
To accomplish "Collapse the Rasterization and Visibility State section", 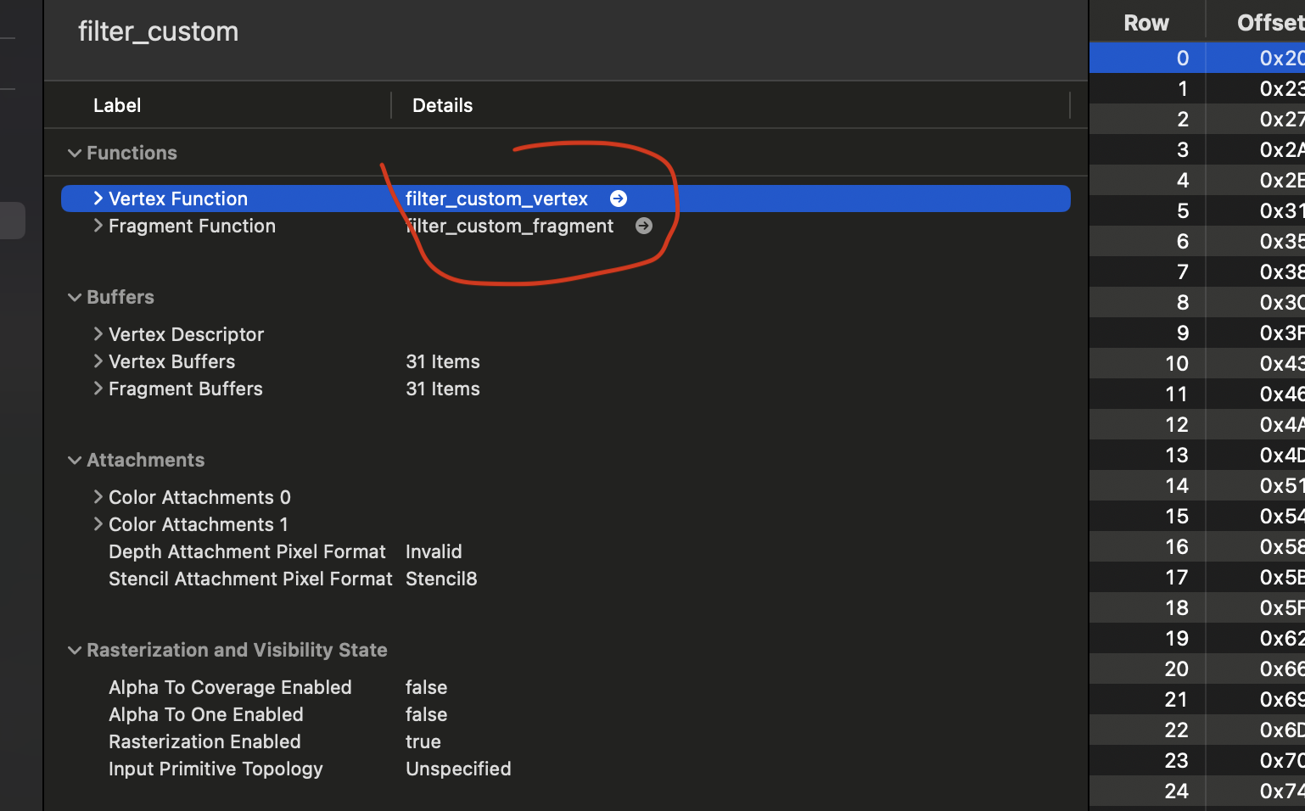I will pos(75,650).
